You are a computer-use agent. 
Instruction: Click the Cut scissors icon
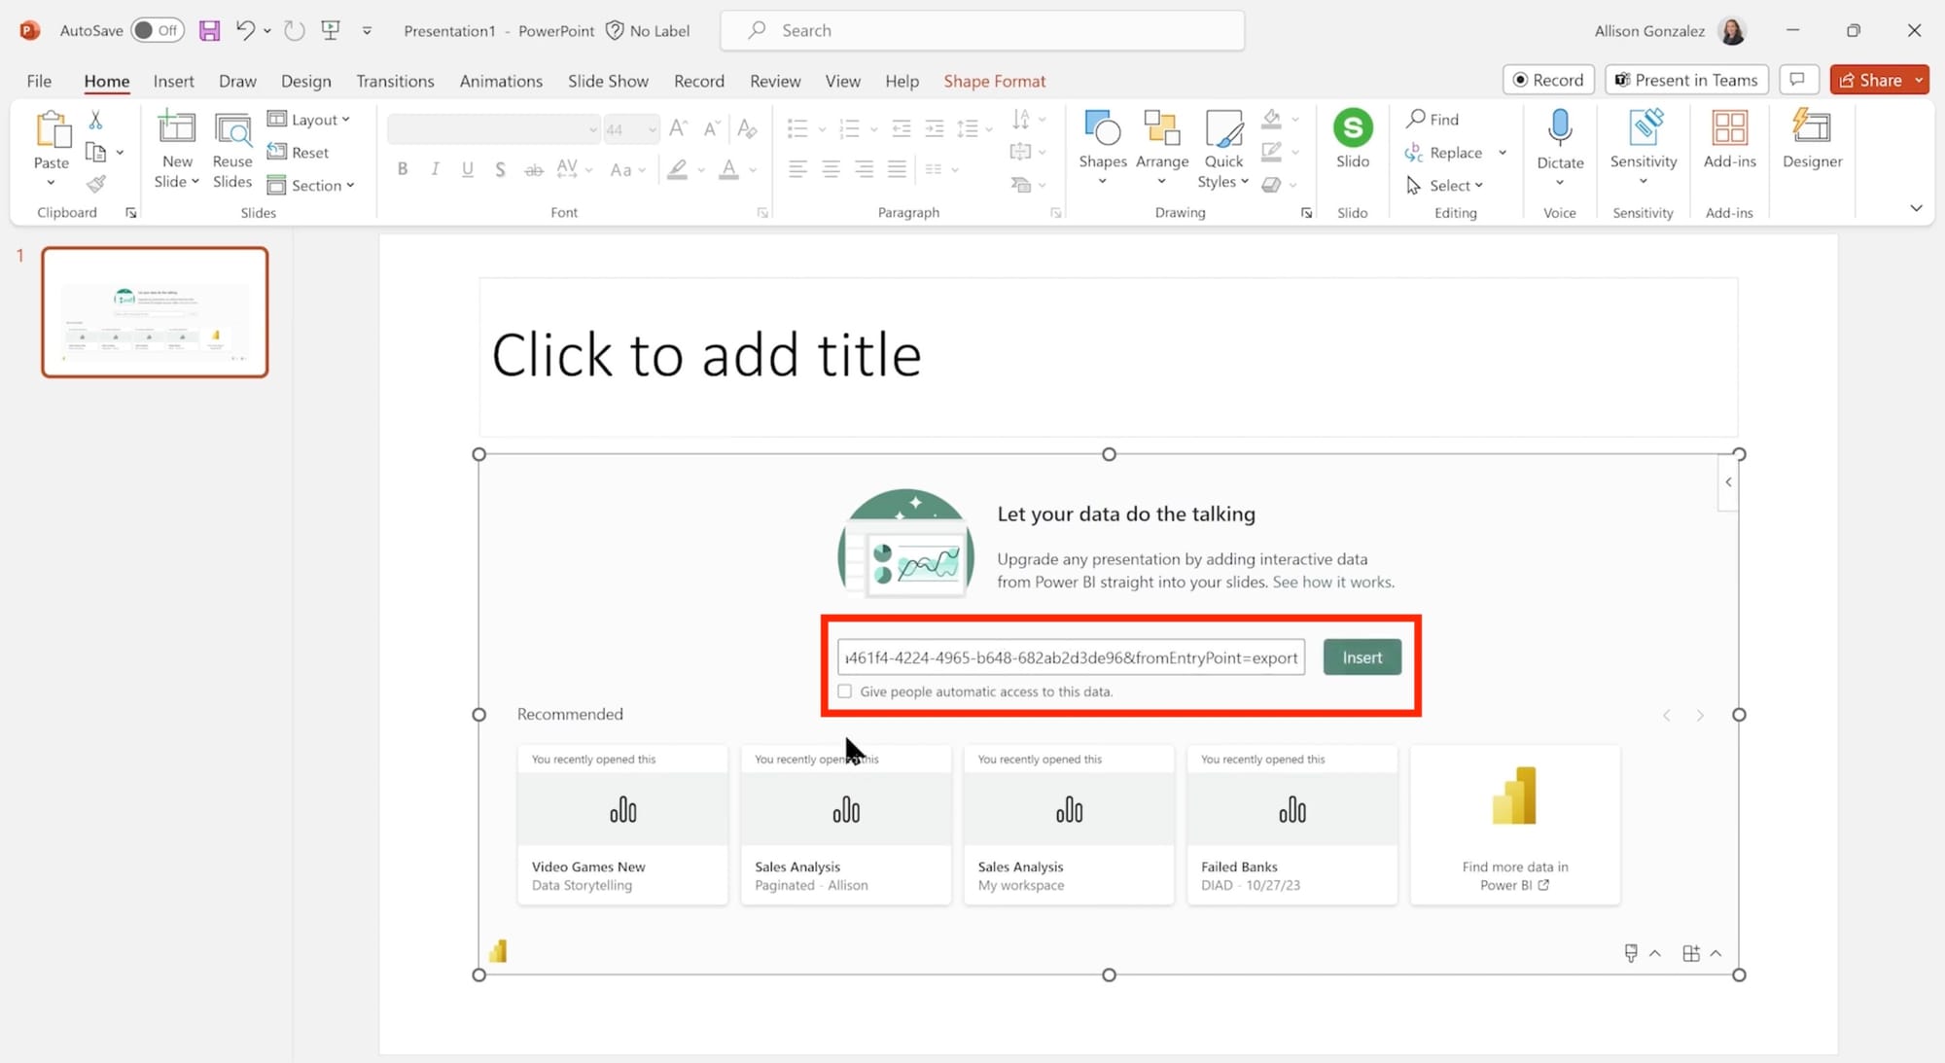tap(95, 120)
